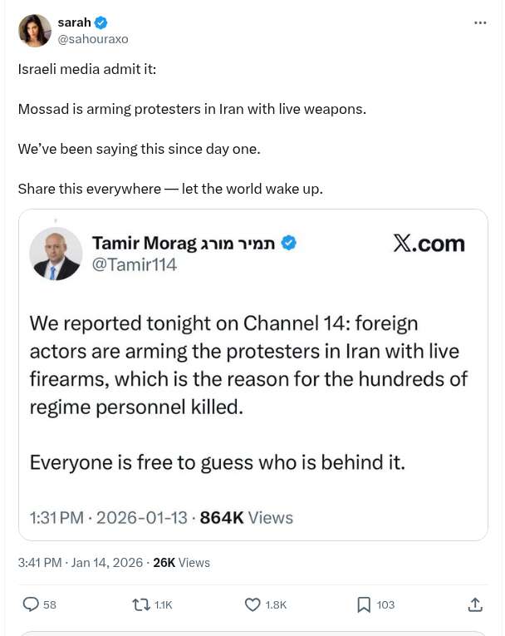
Task: Click the X.com logo in the screenshot
Action: 429,243
